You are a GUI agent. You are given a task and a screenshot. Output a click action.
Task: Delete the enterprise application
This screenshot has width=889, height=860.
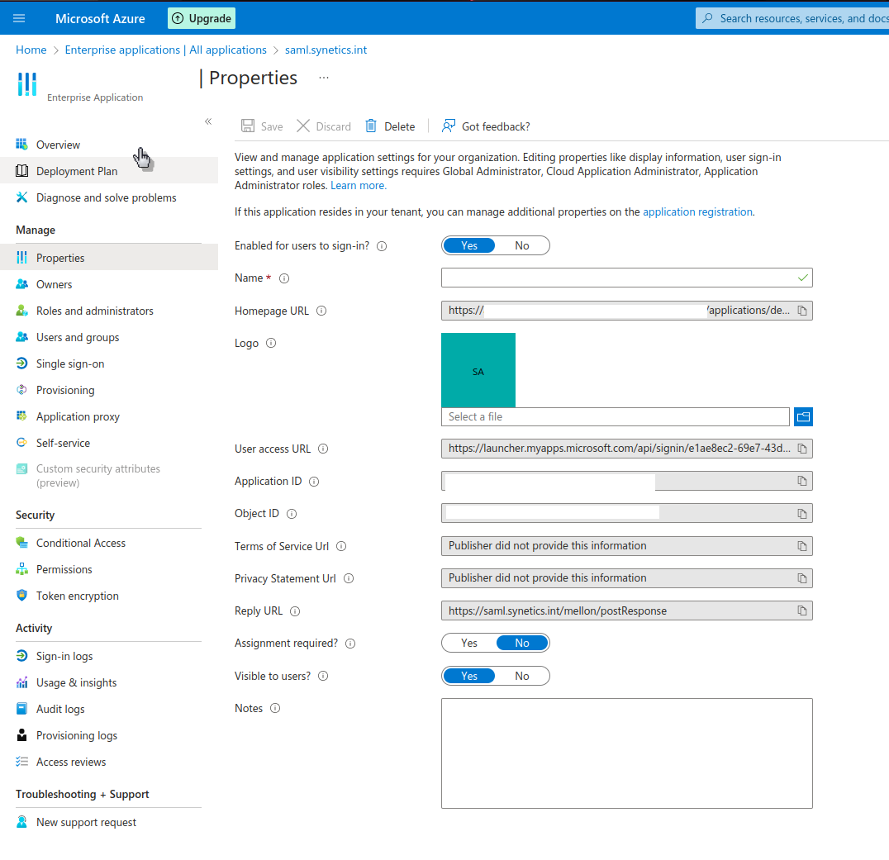click(390, 126)
